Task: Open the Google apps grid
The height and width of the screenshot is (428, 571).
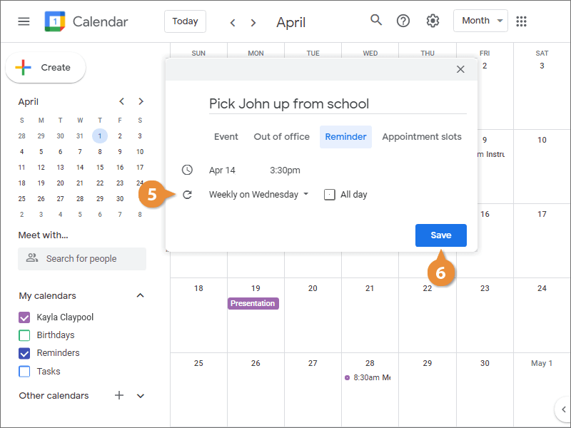Action: (x=522, y=21)
